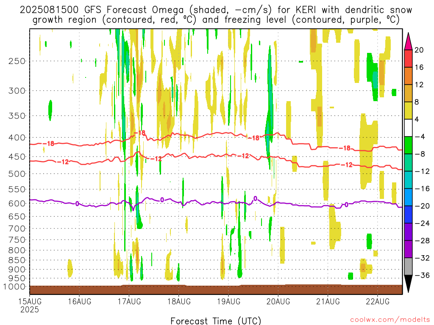This screenshot has width=434, height=325.
Task: Click the magenta arrow atop the colorbar
Action: (408, 41)
